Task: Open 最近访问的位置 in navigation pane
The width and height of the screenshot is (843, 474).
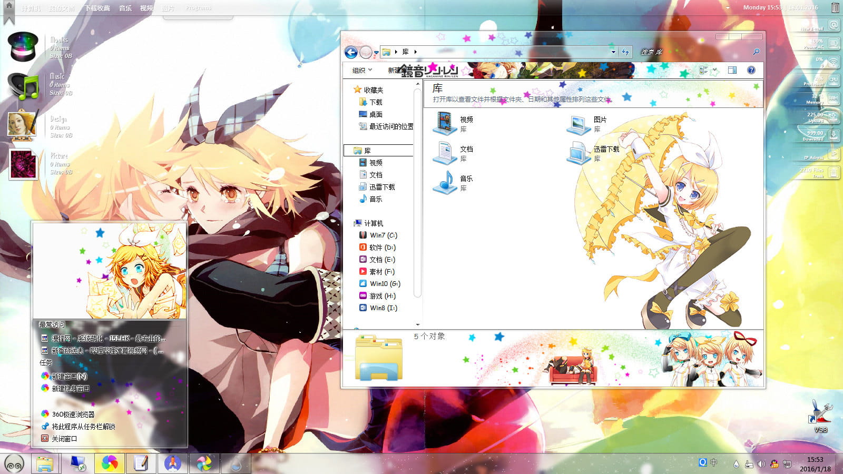Action: click(386, 126)
